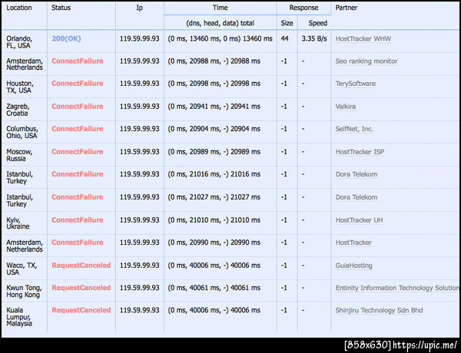Select the Location column header
The width and height of the screenshot is (461, 353).
19,8
